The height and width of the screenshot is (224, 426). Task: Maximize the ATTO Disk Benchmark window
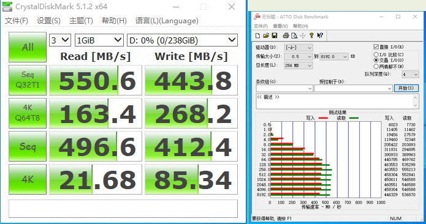398,17
